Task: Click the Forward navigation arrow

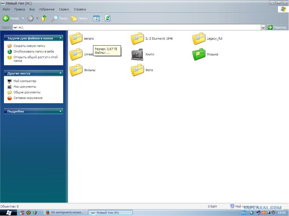Action: tap(30, 18)
